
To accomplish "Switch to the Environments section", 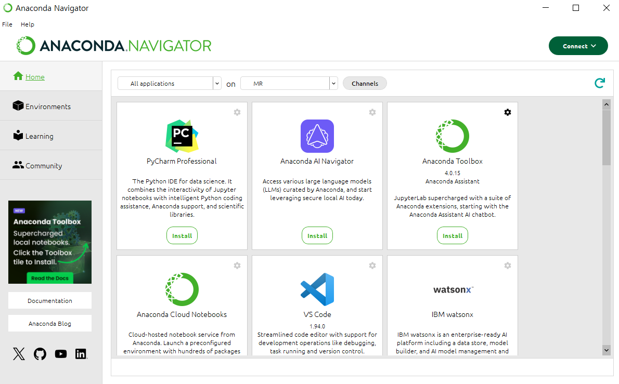I will tap(51, 106).
